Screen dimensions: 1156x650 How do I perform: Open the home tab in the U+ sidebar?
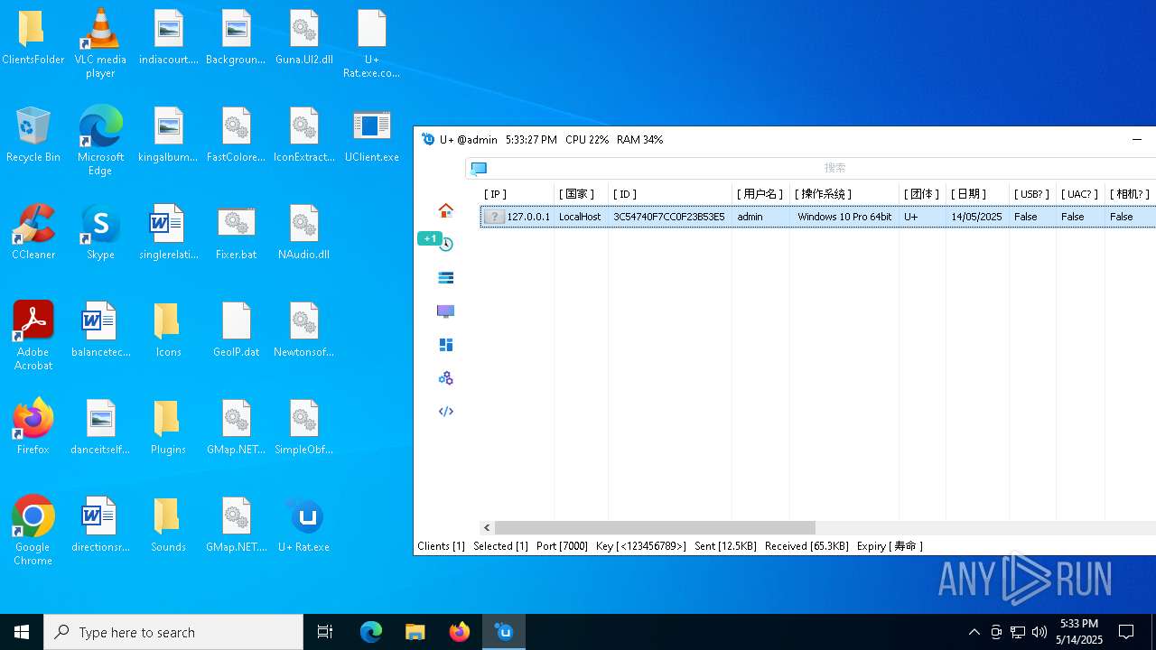[445, 210]
